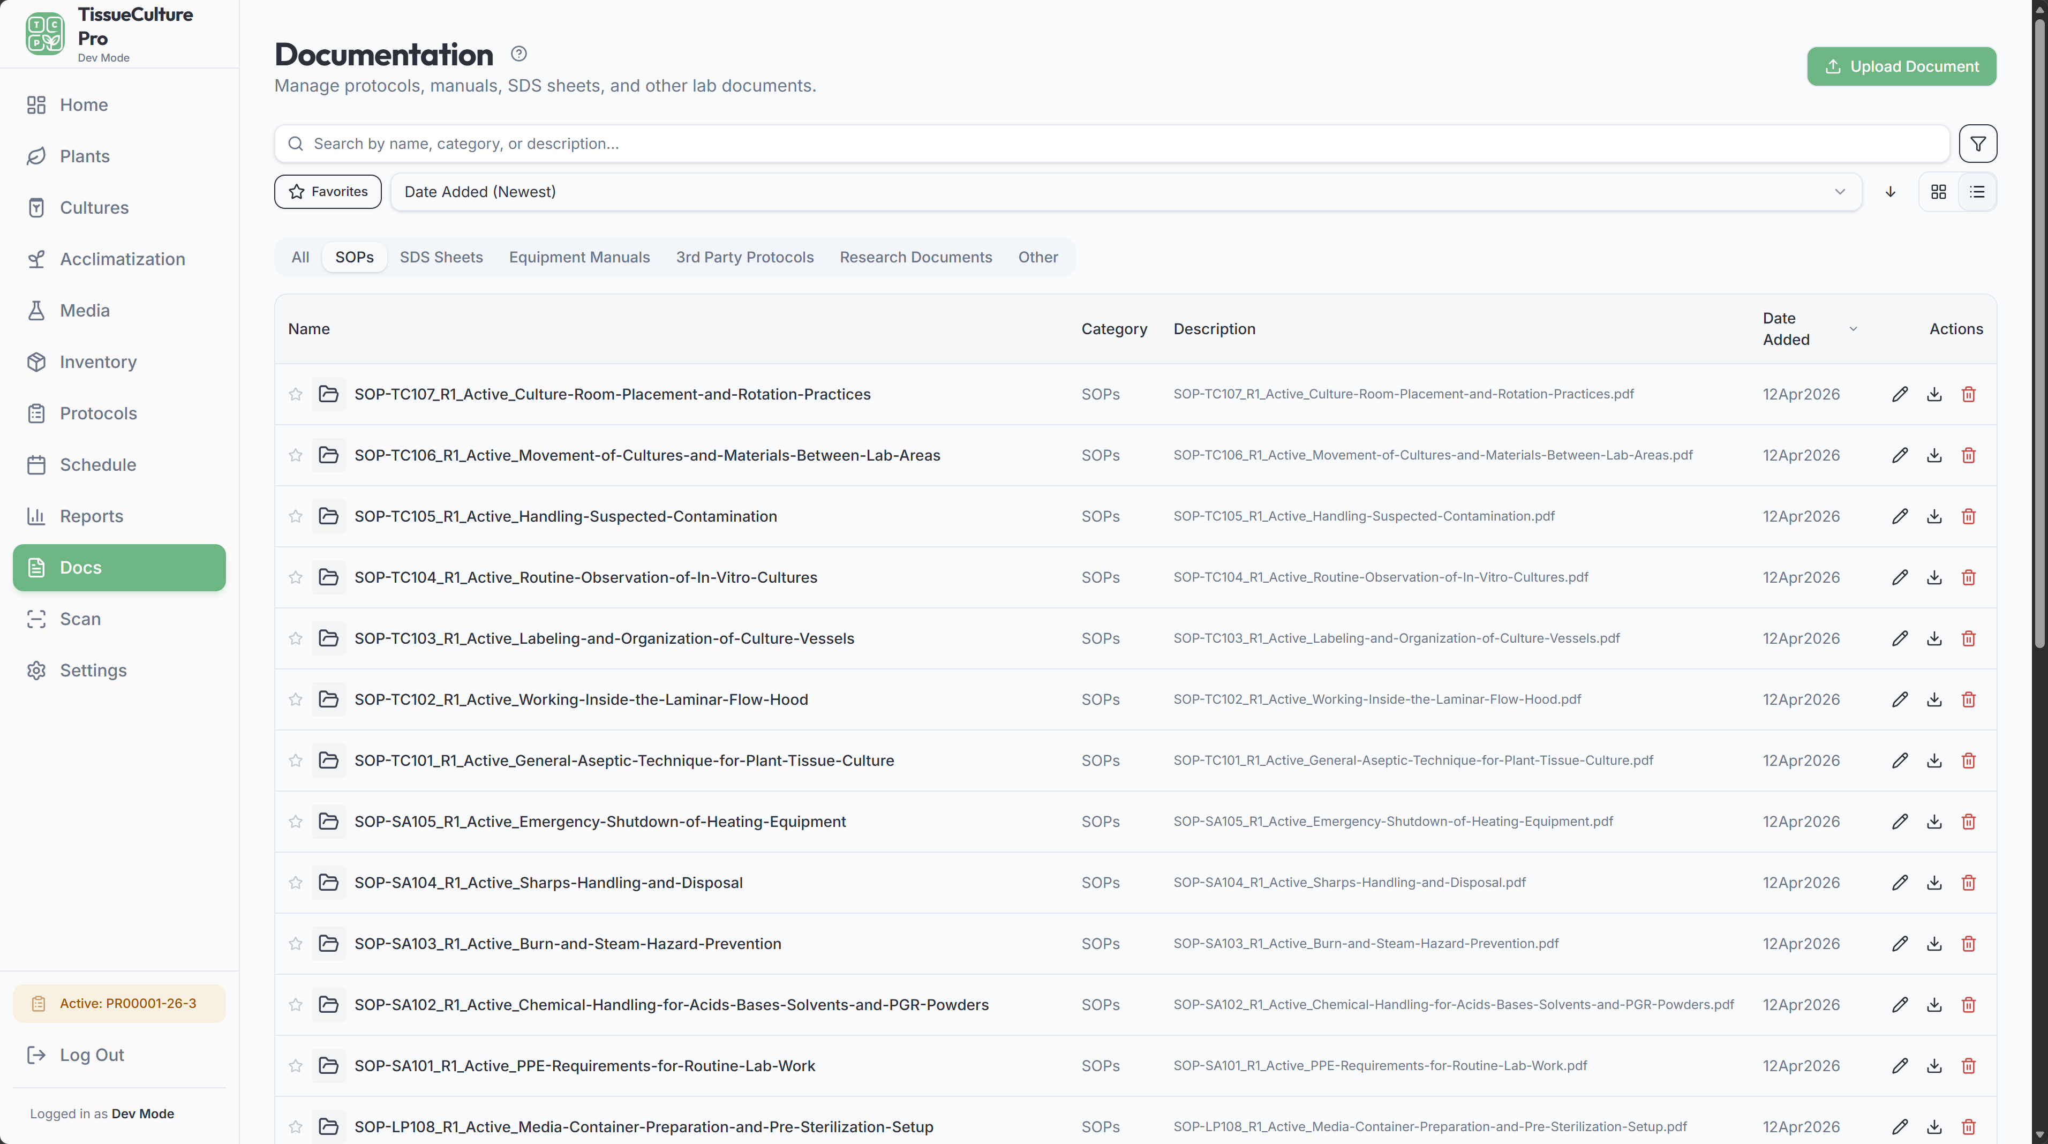Open 3rd Party Protocols tab
The image size is (2048, 1144).
coord(745,258)
